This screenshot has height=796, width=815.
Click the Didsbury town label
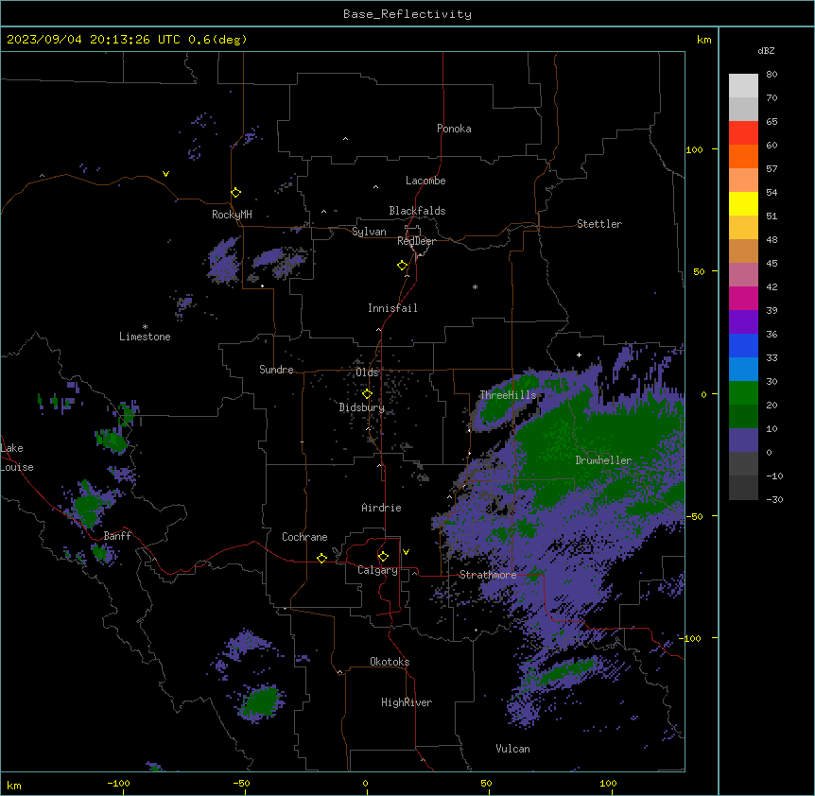point(362,407)
